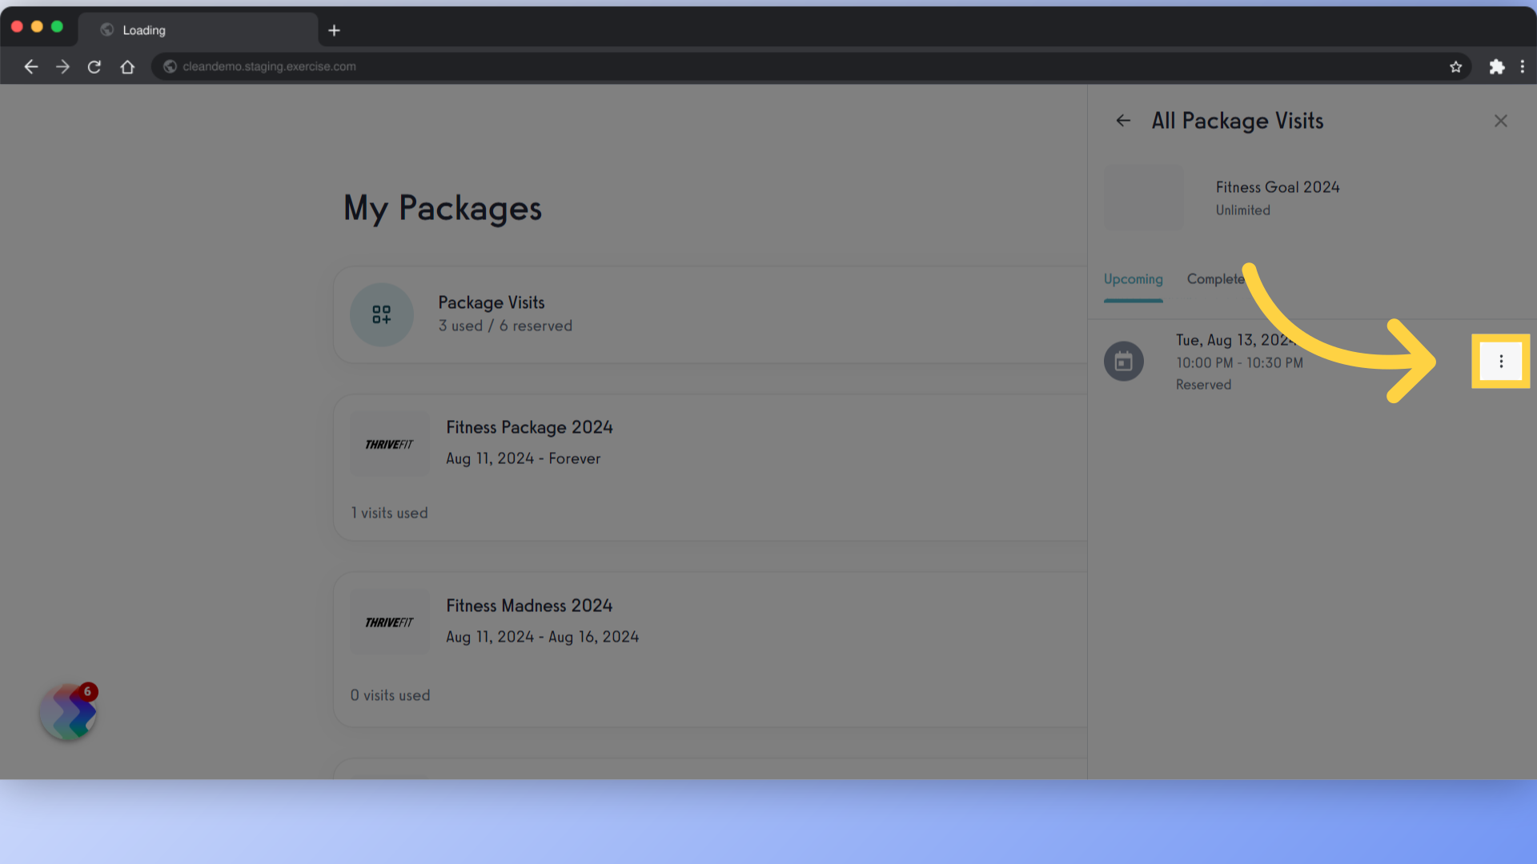1537x864 pixels.
Task: Select the Upcoming tab
Action: pyautogui.click(x=1133, y=278)
